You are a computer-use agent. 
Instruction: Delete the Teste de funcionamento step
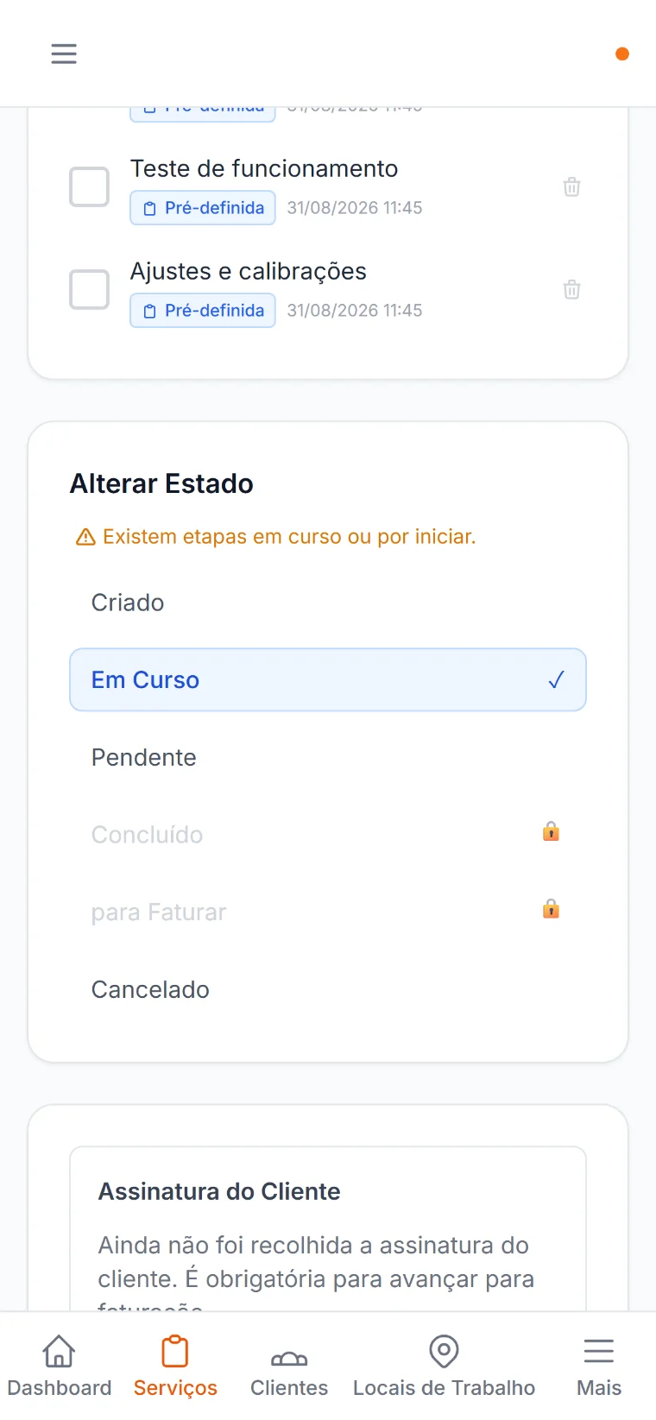571,186
